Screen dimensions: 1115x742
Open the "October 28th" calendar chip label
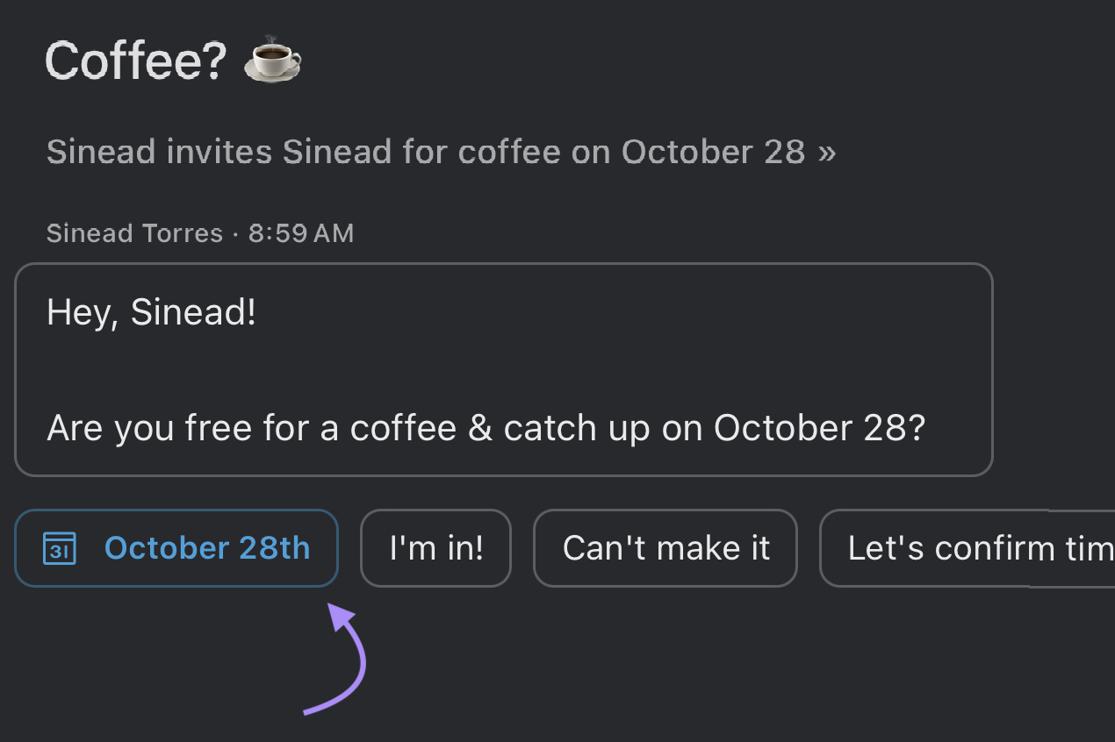coord(207,548)
